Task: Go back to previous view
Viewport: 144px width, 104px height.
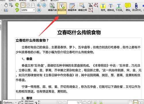Action: (x=95, y=103)
